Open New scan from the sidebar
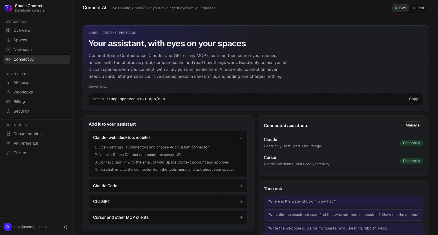The height and width of the screenshot is (235, 438). click(36, 49)
